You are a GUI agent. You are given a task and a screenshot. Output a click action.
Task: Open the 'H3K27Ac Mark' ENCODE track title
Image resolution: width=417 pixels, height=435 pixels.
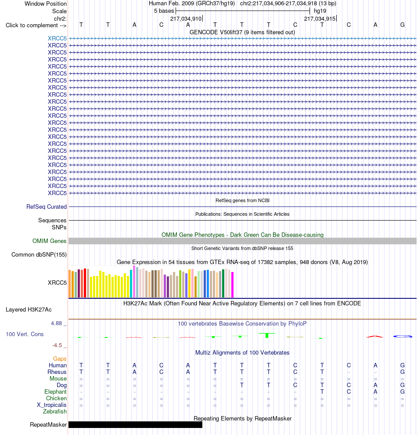(242, 303)
